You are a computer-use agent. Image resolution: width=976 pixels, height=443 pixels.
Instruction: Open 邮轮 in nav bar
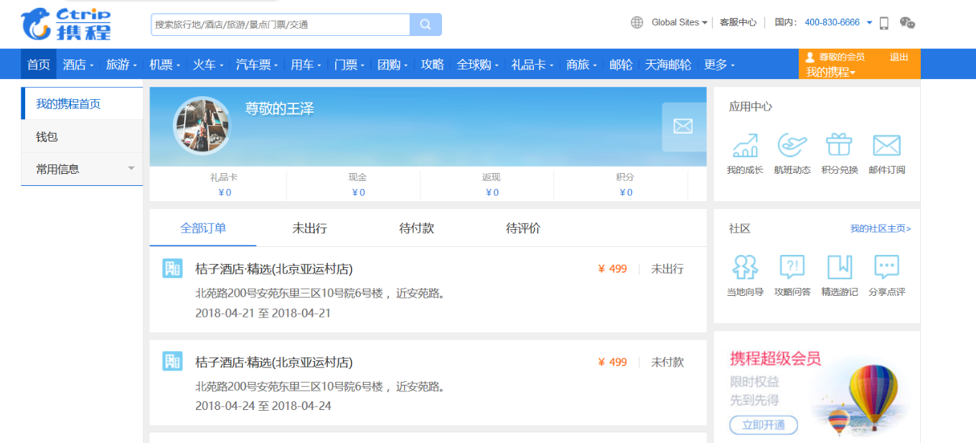[621, 65]
